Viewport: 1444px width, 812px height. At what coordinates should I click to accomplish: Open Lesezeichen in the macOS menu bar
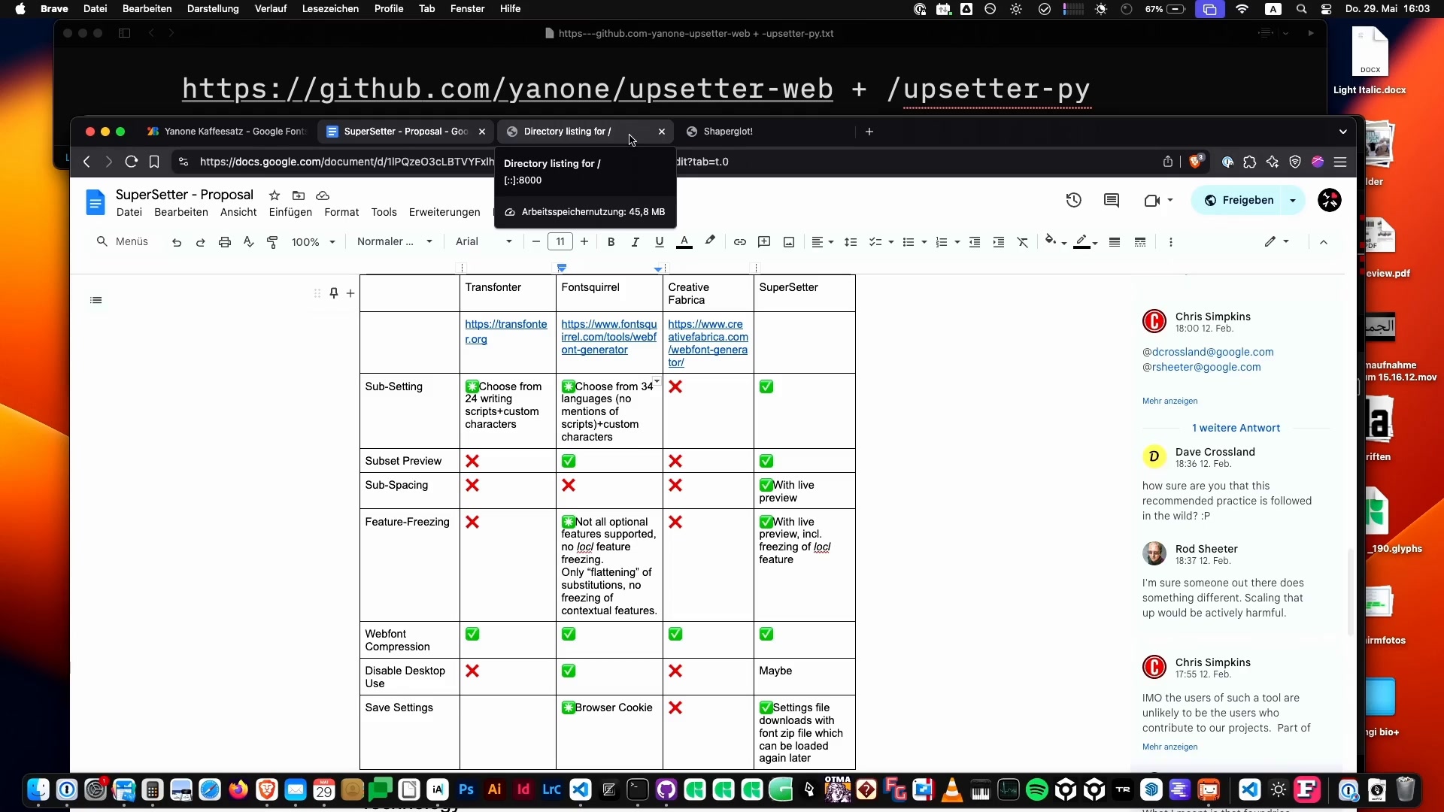click(x=330, y=9)
